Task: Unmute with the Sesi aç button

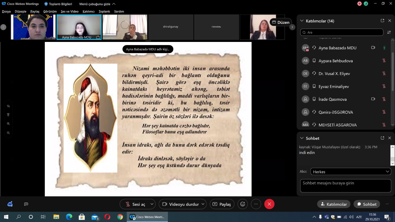Action: click(x=135, y=204)
